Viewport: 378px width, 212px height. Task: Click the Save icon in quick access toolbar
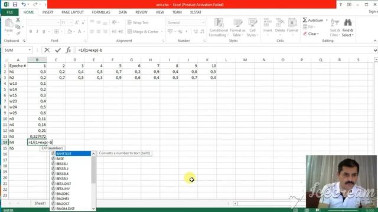[15, 4]
